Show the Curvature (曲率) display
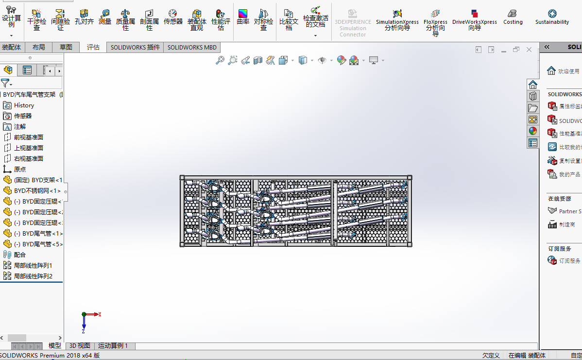The height and width of the screenshot is (360, 582). (243, 17)
